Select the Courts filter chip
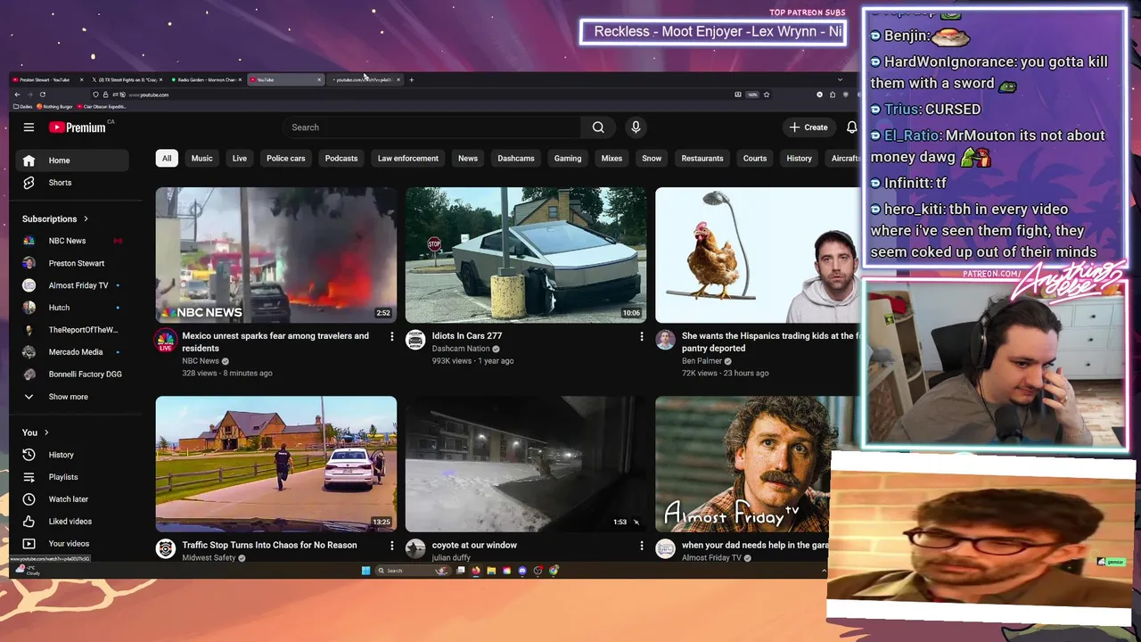Image resolution: width=1141 pixels, height=642 pixels. click(755, 159)
